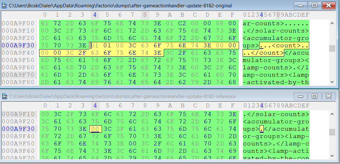The image size is (340, 164).
Task: Click hex column header 4 in the original window
Action: point(95,14)
